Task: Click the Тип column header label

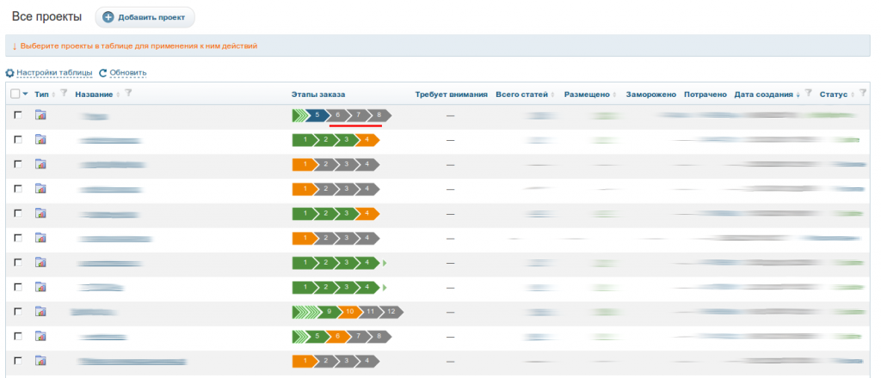Action: point(41,94)
